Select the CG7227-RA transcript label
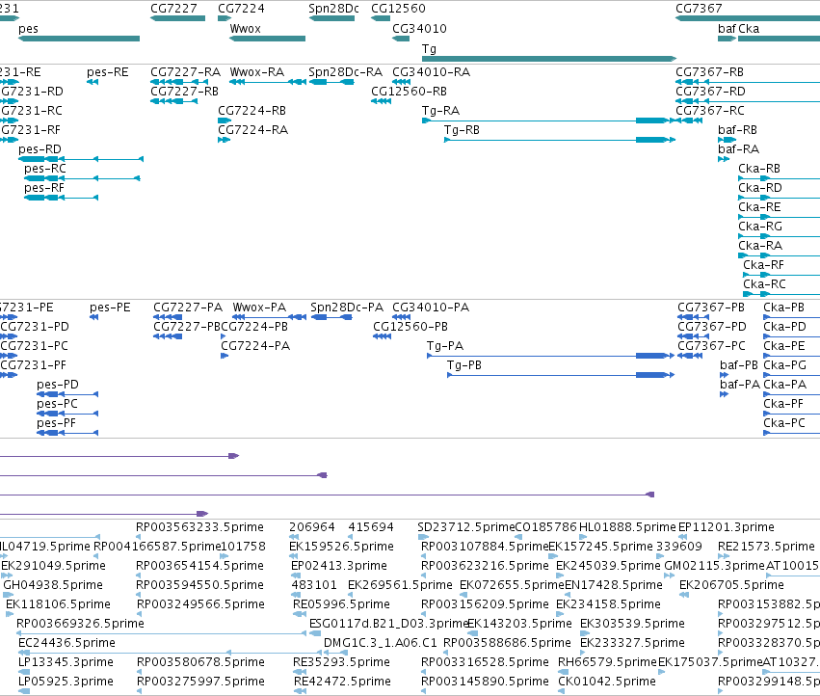Image resolution: width=820 pixels, height=696 pixels. [186, 72]
